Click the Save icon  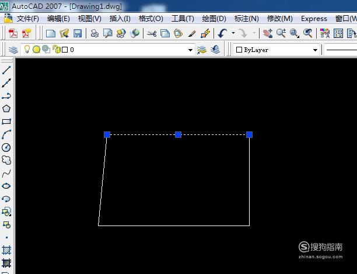(78, 33)
